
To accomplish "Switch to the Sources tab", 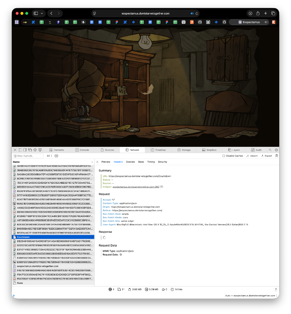I will [x=108, y=150].
